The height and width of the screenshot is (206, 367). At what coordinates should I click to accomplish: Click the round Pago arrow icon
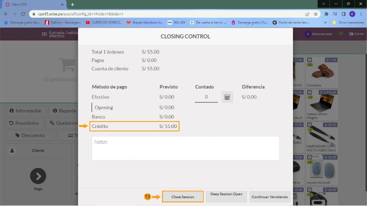pos(38,175)
